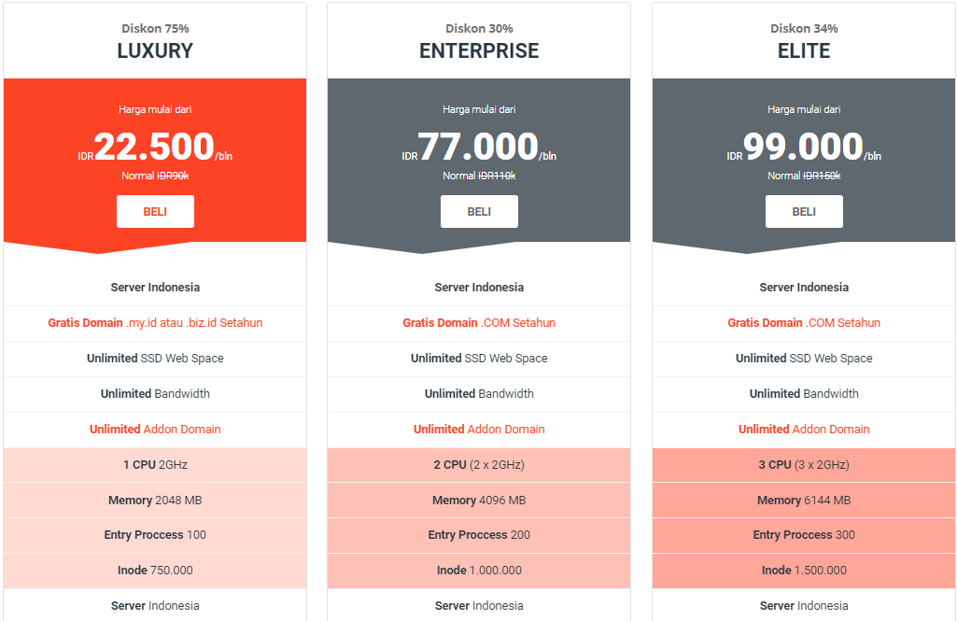The image size is (957, 621).
Task: Select the ELITE plan title
Action: 804,51
